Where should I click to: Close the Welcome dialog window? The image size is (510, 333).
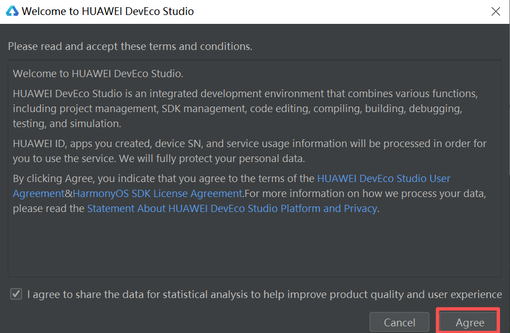pos(496,11)
